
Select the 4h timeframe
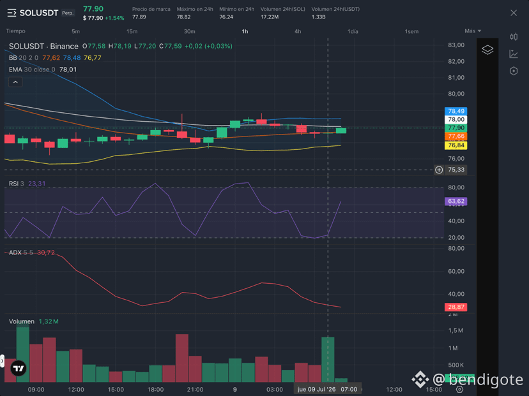click(x=298, y=31)
